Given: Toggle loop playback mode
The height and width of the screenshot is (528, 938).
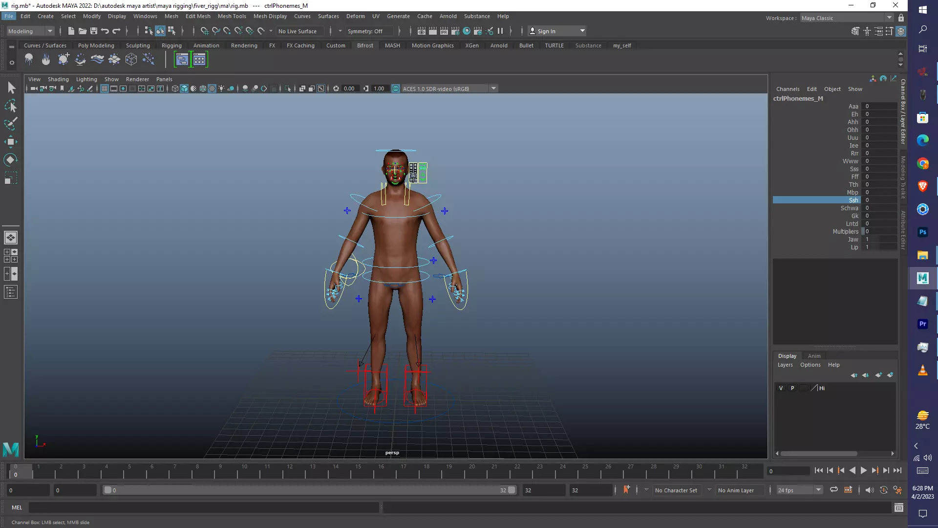Looking at the screenshot, I should [833, 490].
